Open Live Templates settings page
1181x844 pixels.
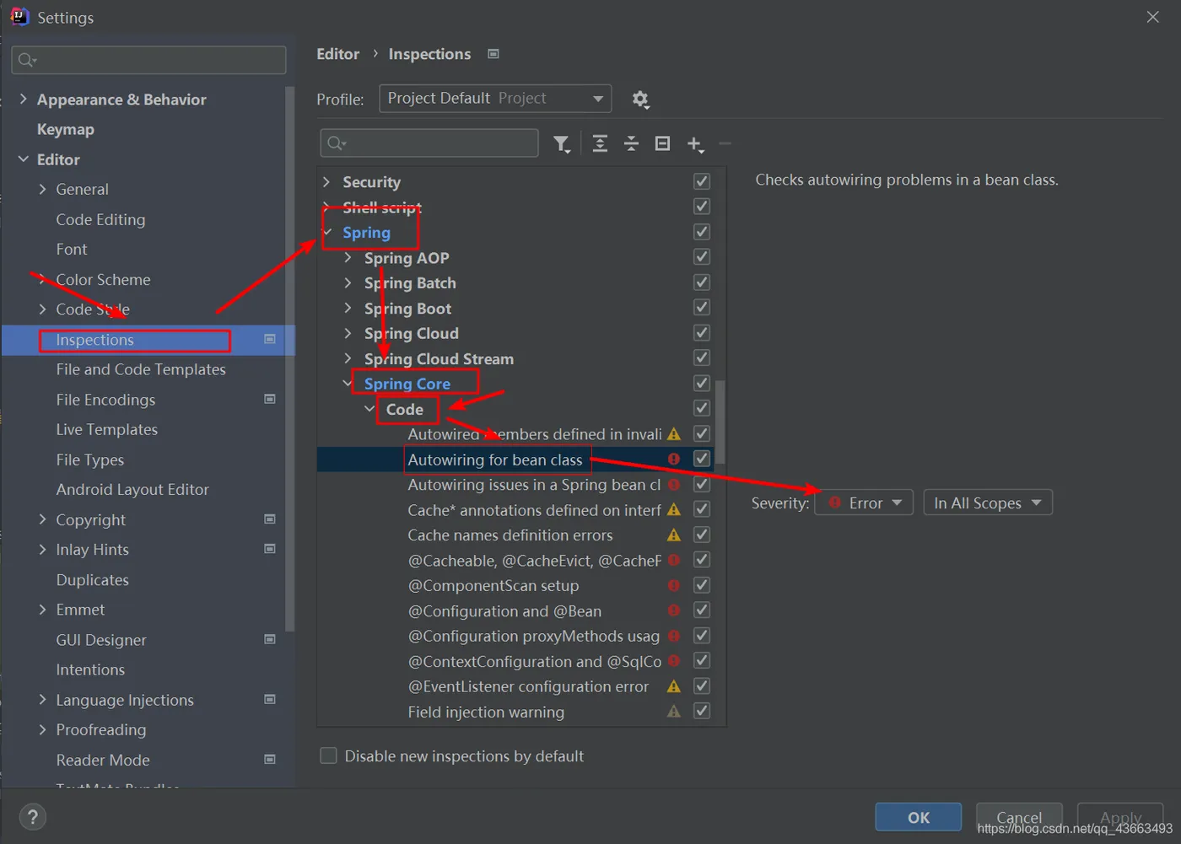tap(107, 429)
